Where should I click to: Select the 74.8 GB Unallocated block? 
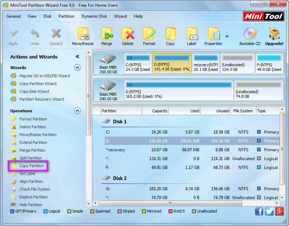tap(259, 91)
